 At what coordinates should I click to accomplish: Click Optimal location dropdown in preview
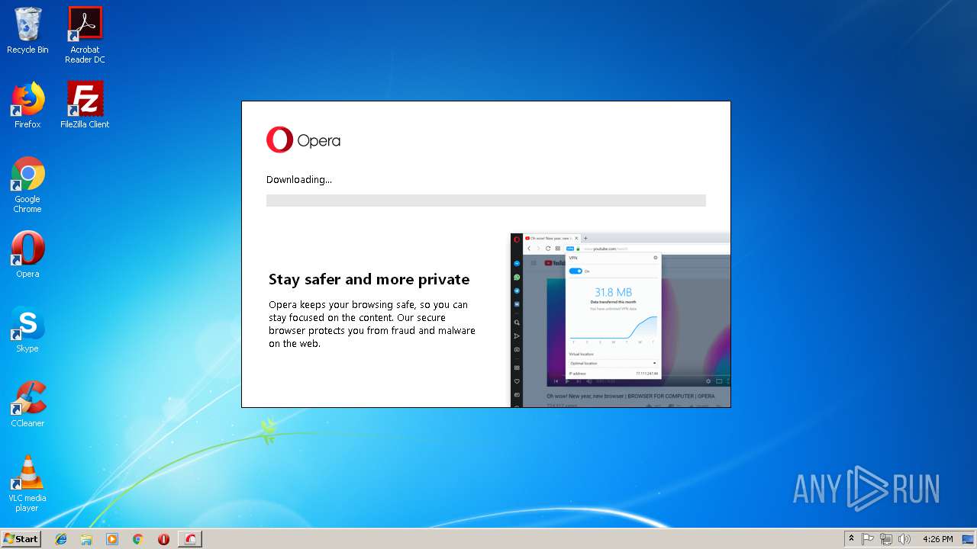click(x=613, y=363)
